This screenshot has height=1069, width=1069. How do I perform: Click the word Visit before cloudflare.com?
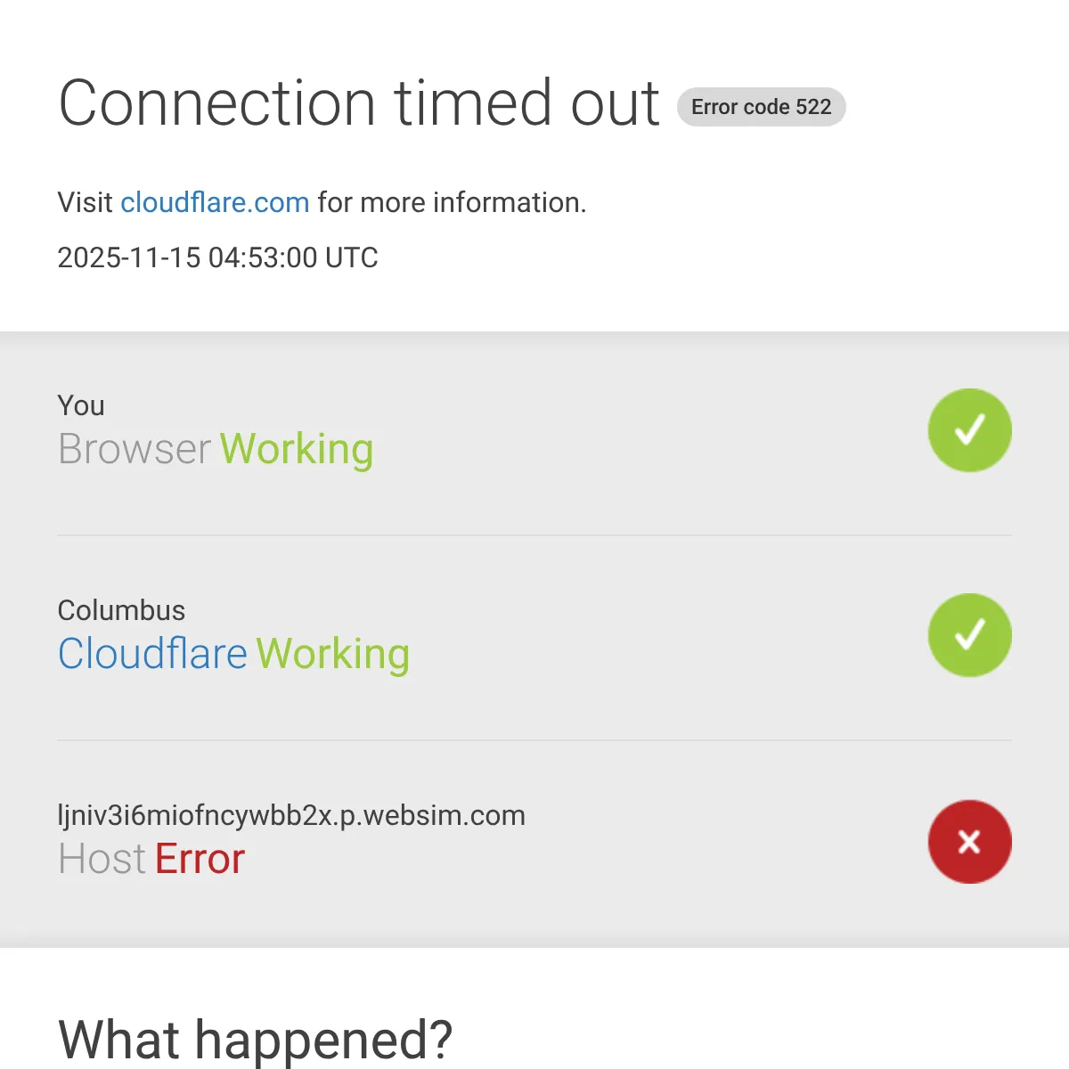point(86,203)
